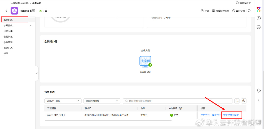This screenshot has width=264, height=129.
Task: Open 参数管理 in the left menu
Action: tap(8, 42)
